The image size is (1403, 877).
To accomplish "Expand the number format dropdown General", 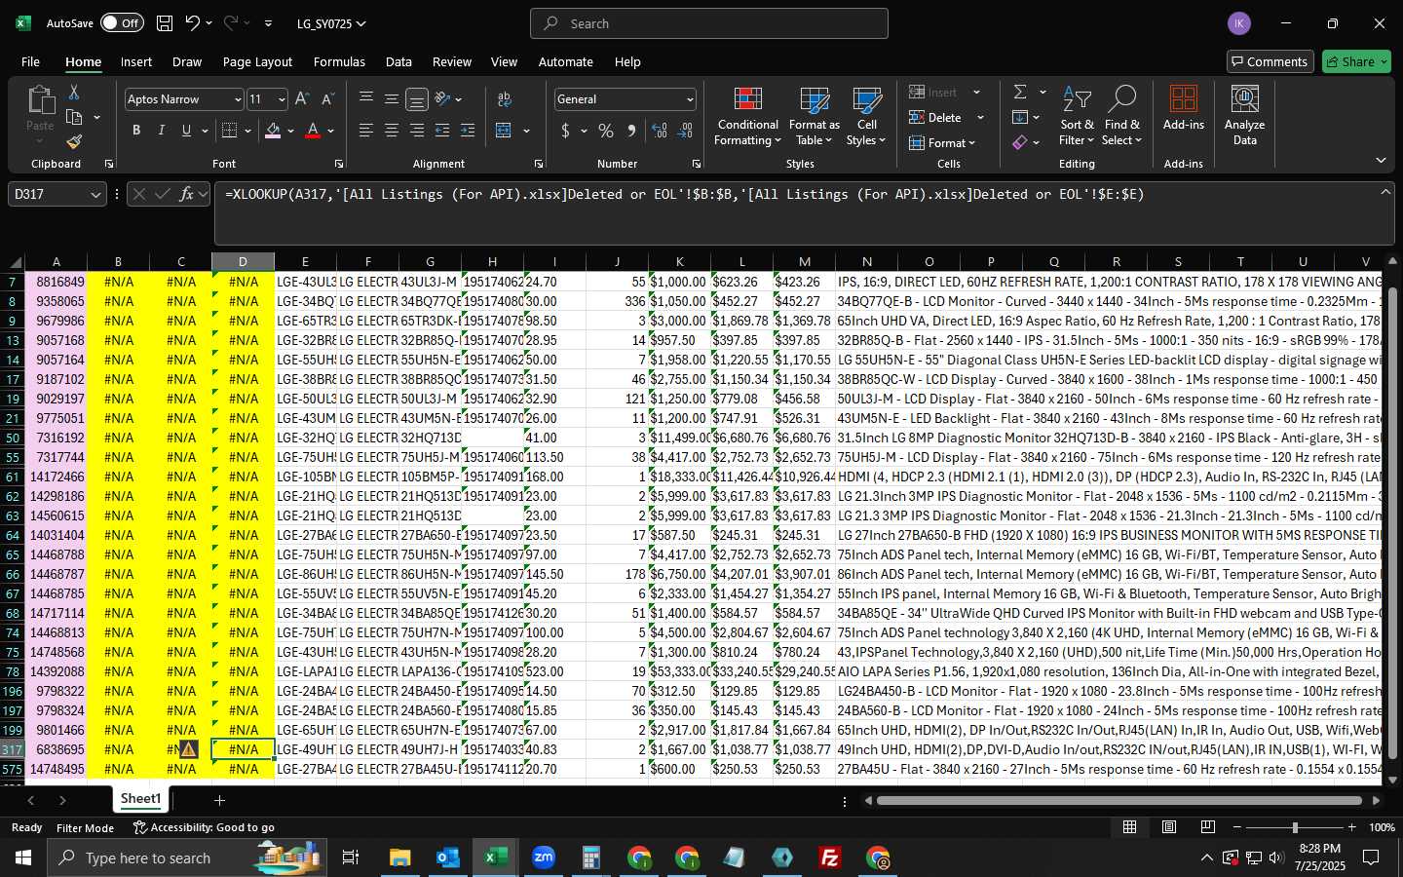I will [x=690, y=99].
